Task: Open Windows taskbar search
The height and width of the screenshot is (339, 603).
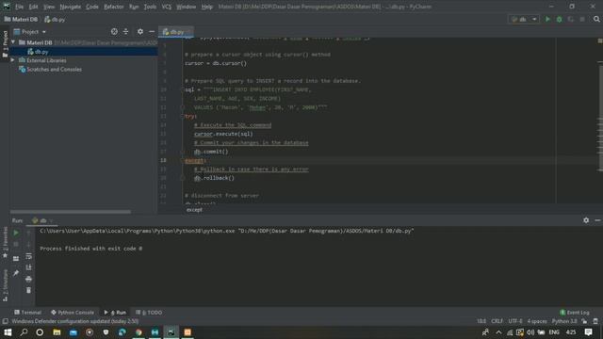Action: click(x=24, y=332)
